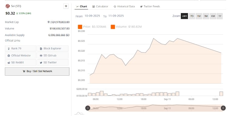
Task: Select the 24H zoom option
Action: [184, 16]
